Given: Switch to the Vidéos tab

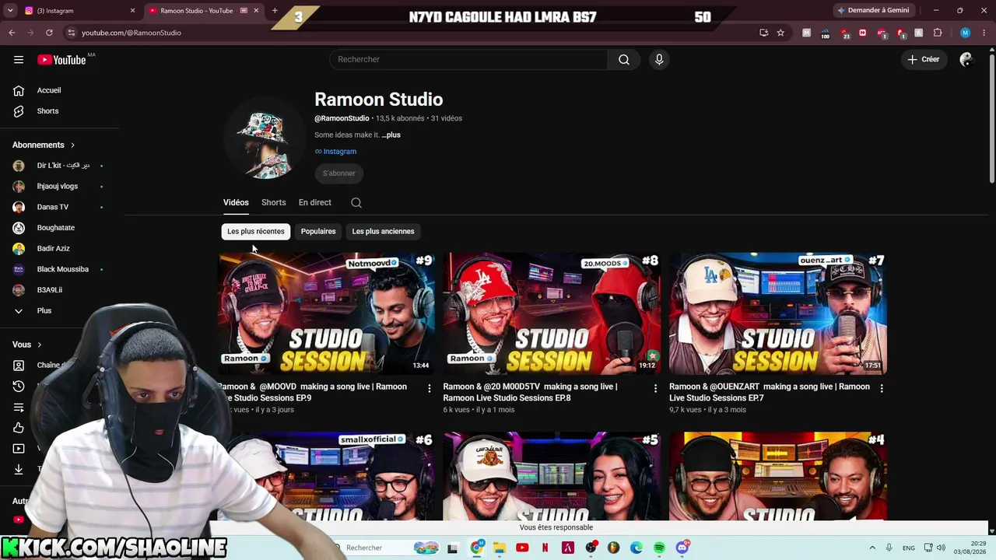Looking at the screenshot, I should coord(236,203).
